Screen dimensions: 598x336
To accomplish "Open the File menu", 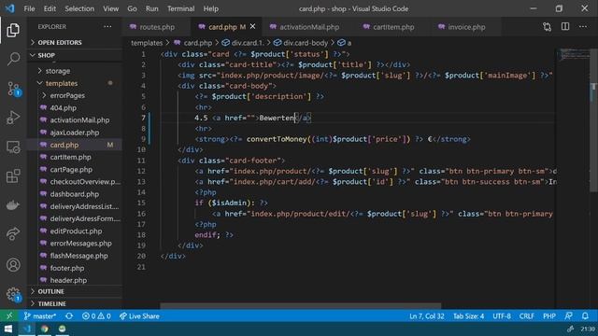I will point(29,8).
